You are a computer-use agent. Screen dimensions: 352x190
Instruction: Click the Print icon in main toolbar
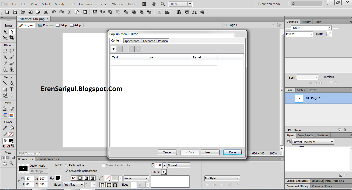46,12
